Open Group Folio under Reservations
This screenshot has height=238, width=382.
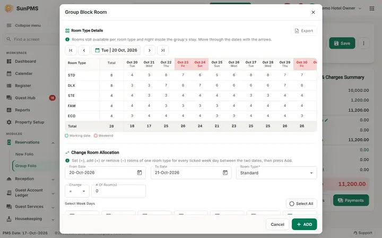26,166
